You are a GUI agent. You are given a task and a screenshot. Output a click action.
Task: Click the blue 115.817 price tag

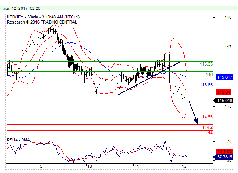coord(224,77)
